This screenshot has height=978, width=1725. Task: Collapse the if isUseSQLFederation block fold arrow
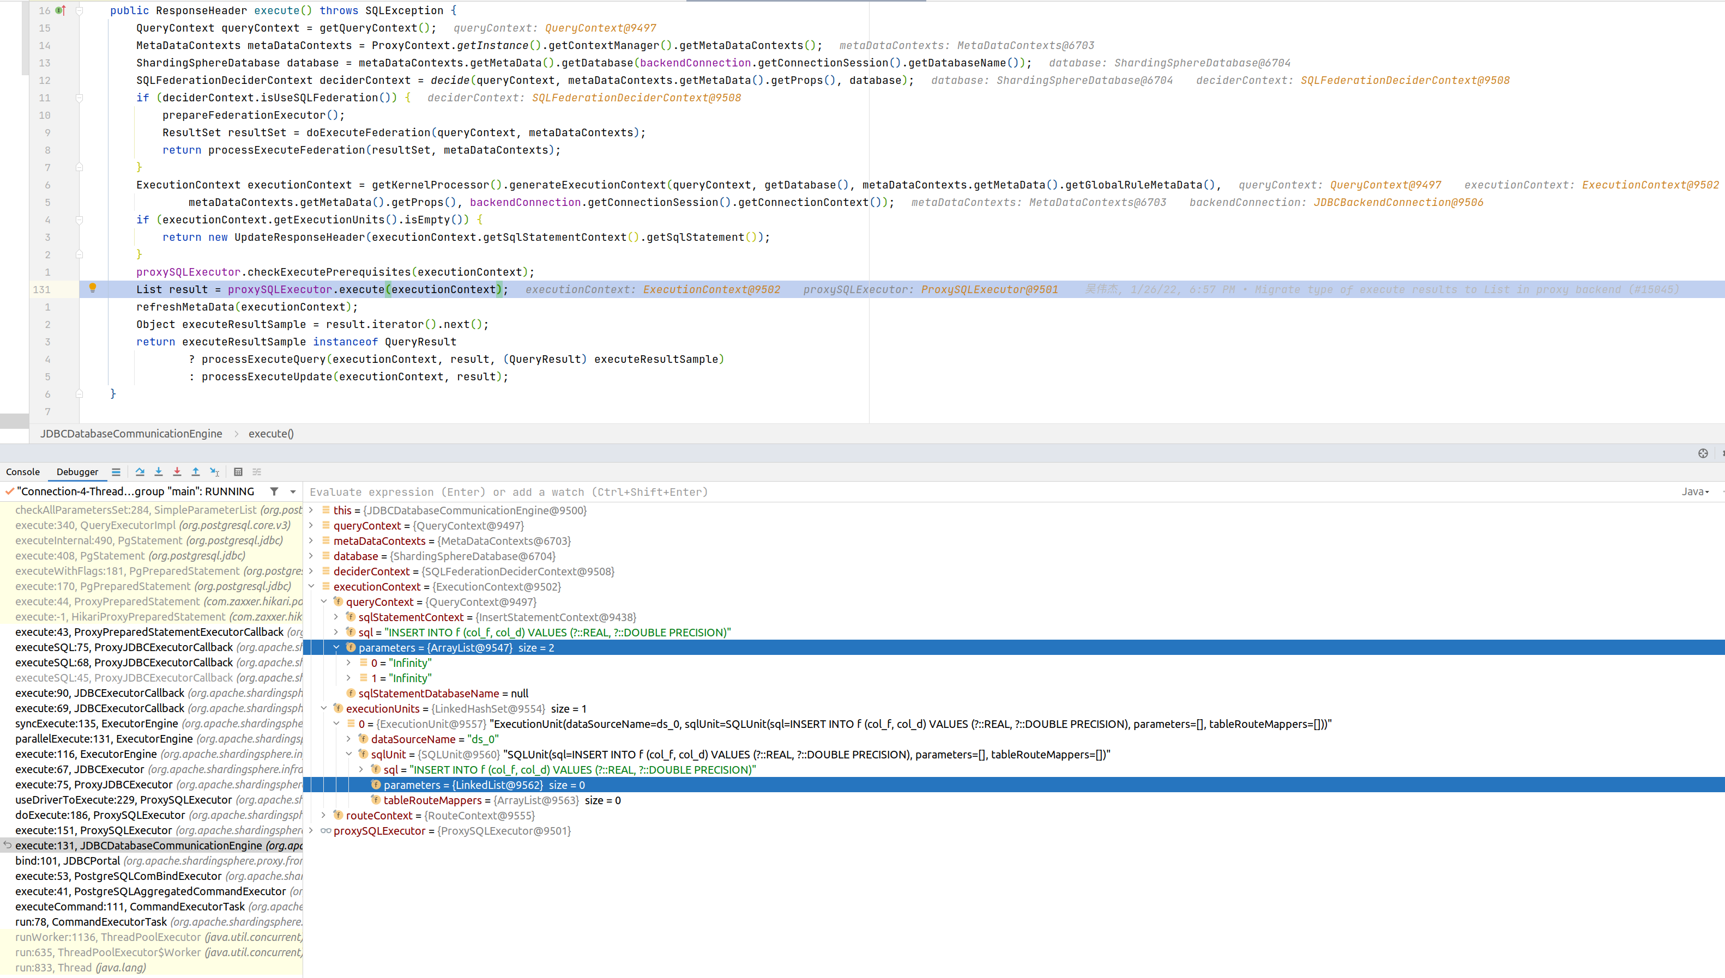point(80,98)
